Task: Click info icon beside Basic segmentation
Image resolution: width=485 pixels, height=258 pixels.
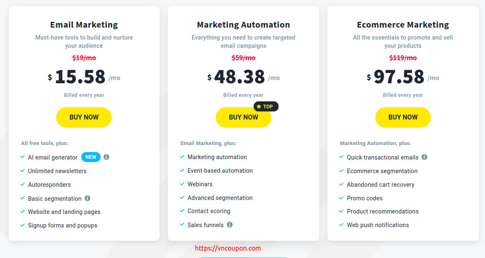Action: point(87,198)
